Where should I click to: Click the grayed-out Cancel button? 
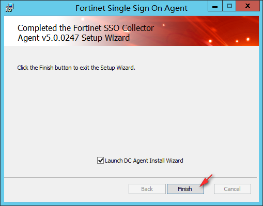(233, 189)
